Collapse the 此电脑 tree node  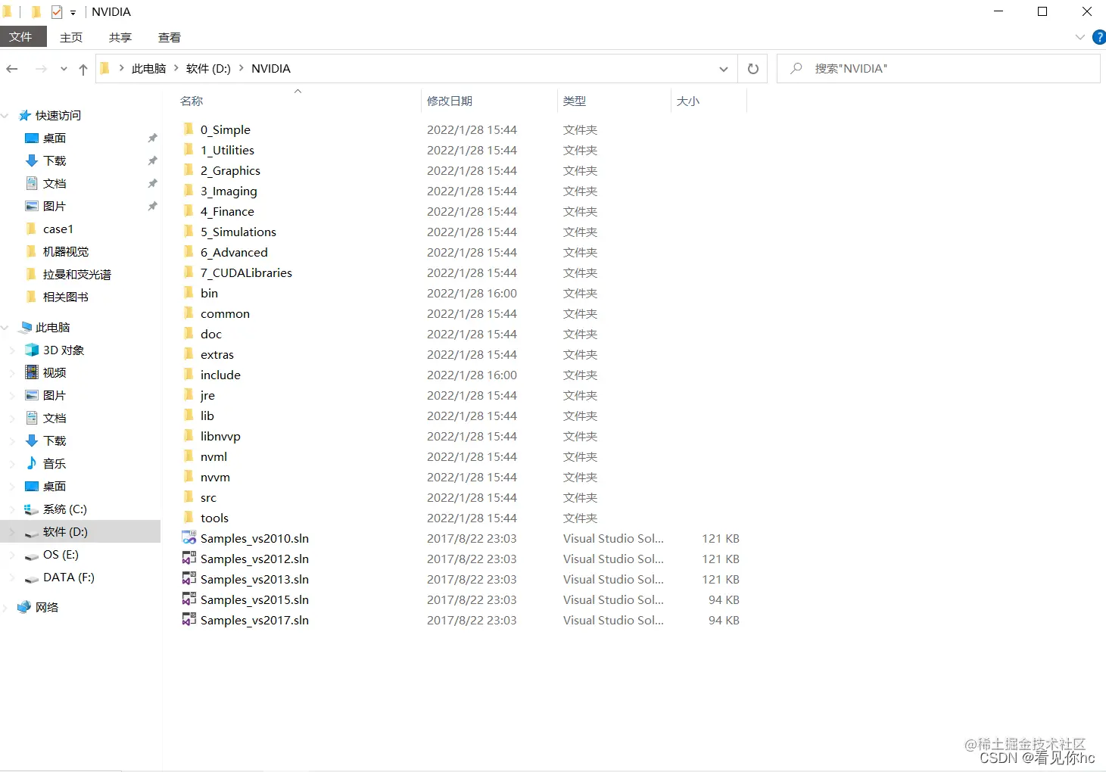tap(5, 328)
